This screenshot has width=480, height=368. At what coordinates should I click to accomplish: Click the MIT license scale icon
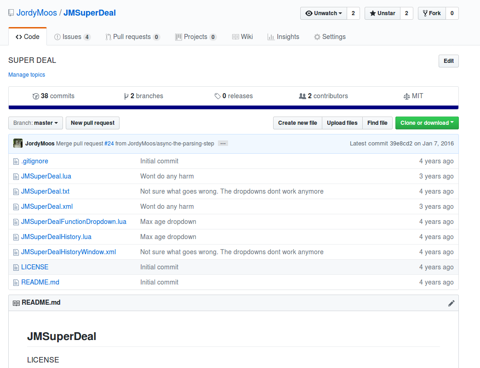[406, 96]
